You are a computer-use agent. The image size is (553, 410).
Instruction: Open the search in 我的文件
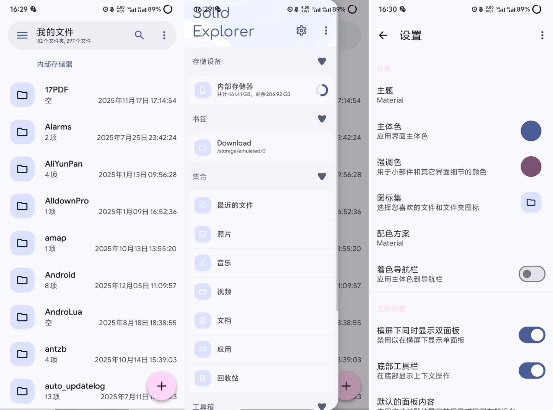(139, 35)
